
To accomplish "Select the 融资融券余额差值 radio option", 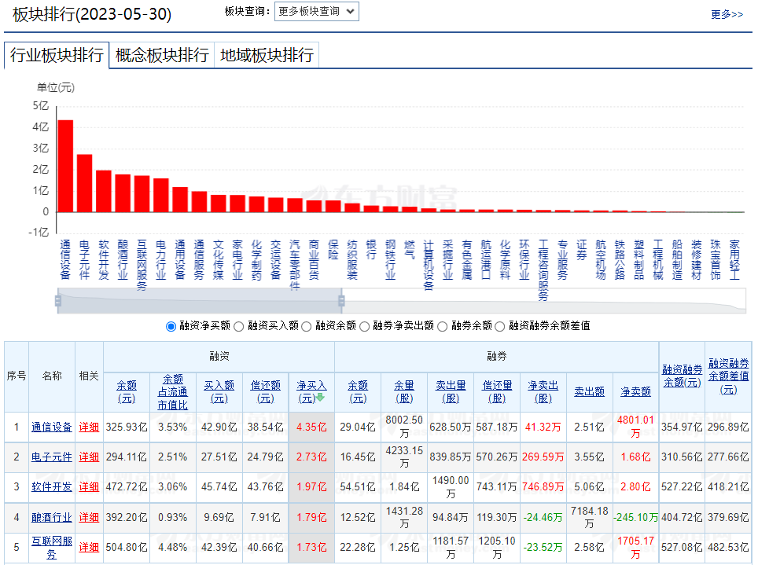I will 500,326.
